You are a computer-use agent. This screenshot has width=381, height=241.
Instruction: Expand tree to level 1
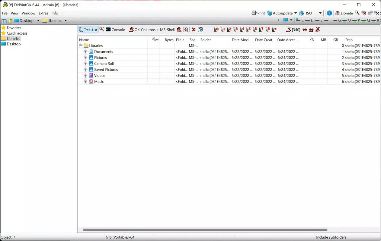point(223,30)
